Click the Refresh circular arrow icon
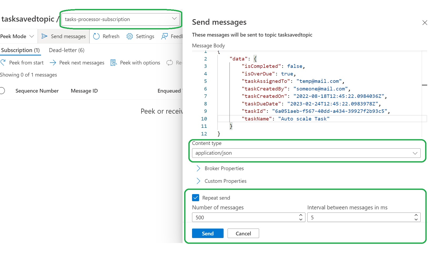Image resolution: width=428 pixels, height=273 pixels. [x=96, y=36]
